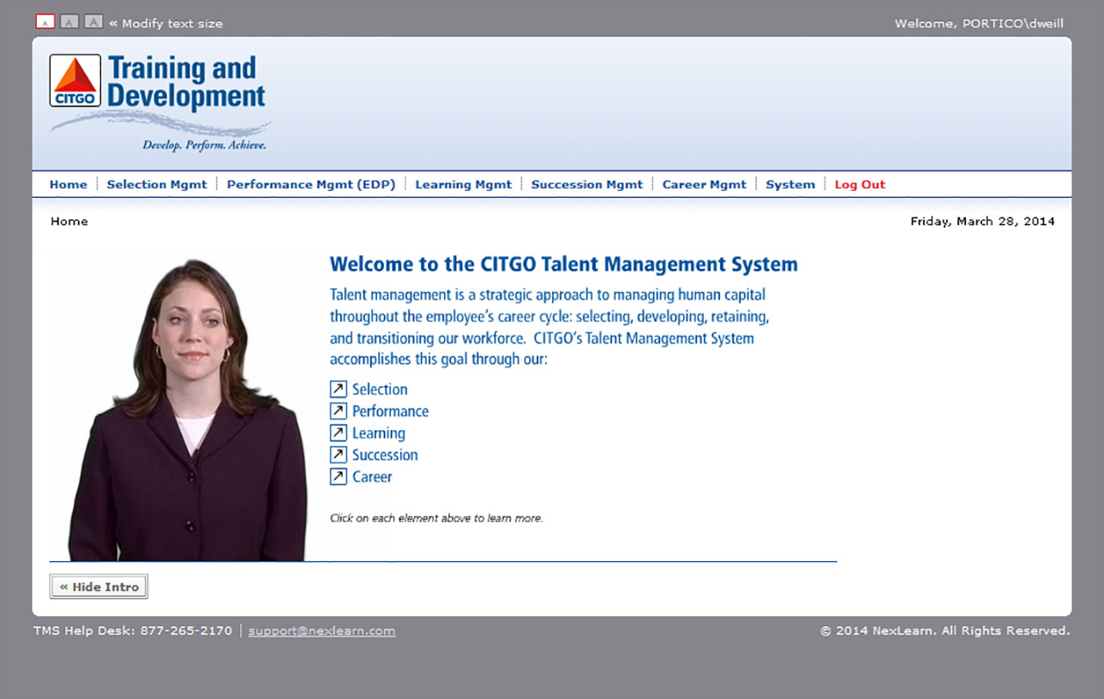Click the Training and Development banner title

tap(186, 82)
